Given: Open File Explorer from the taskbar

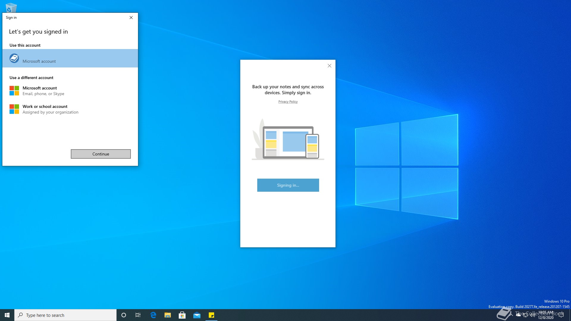Looking at the screenshot, I should tap(168, 315).
